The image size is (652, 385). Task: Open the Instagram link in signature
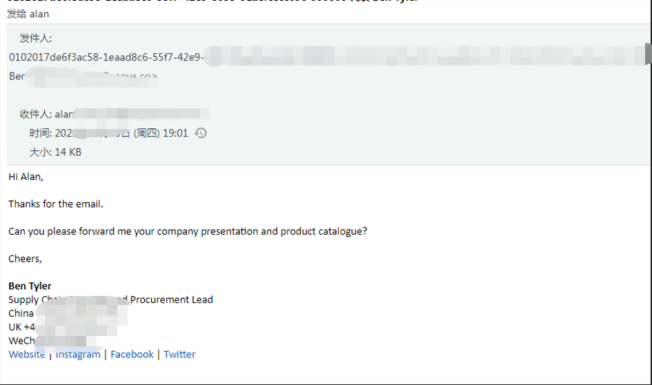(78, 354)
